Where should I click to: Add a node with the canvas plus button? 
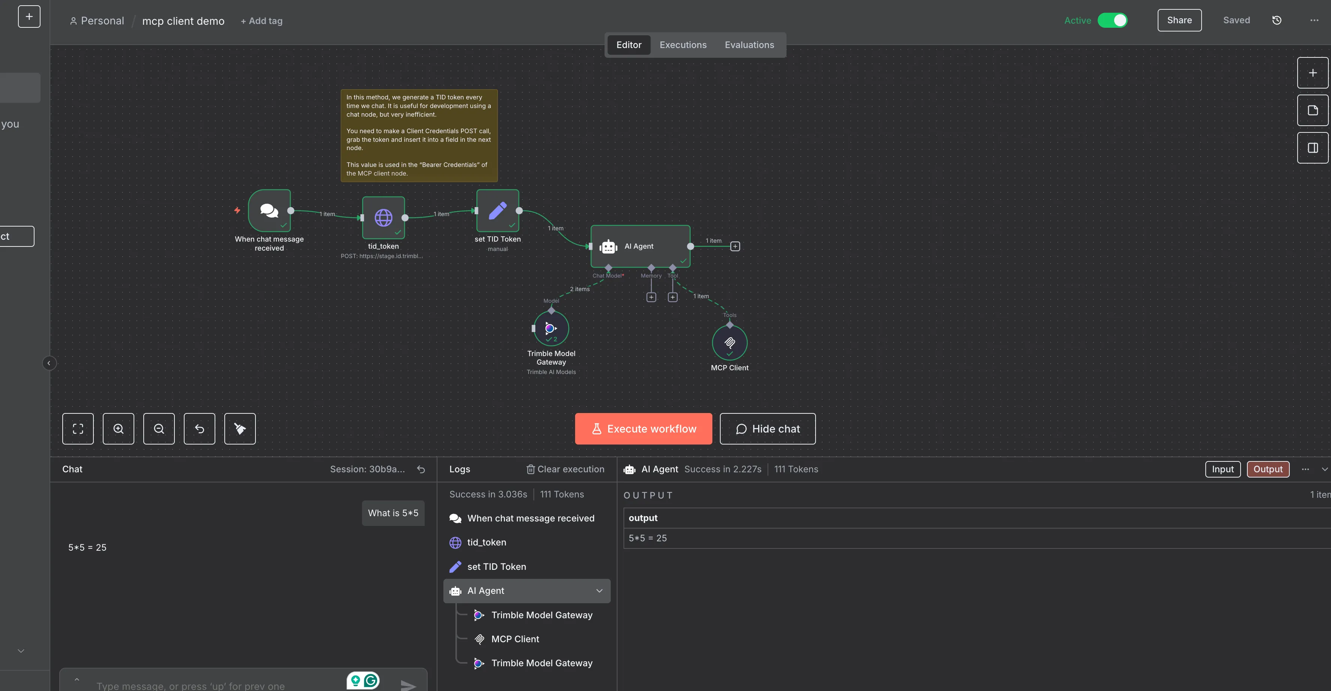(x=1312, y=73)
